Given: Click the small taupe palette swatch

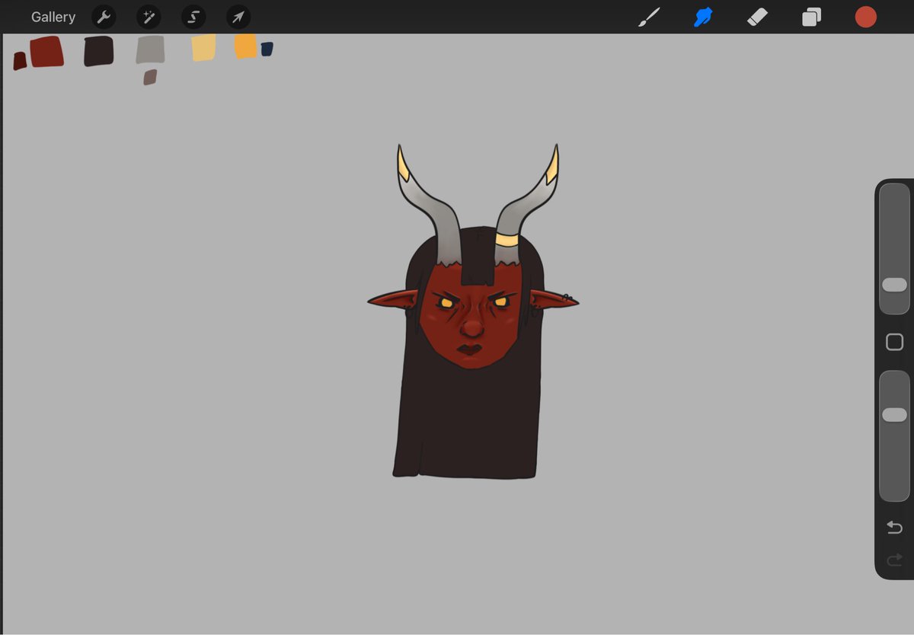Looking at the screenshot, I should click(x=150, y=77).
